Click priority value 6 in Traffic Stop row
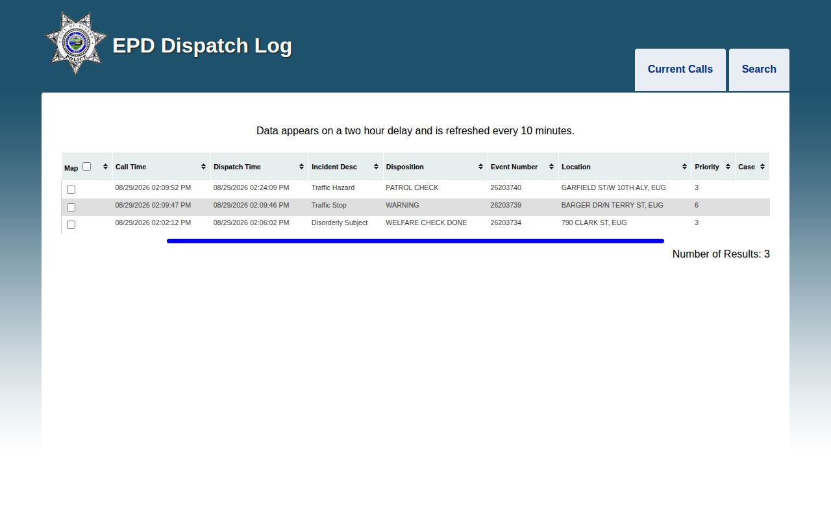This screenshot has height=519, width=831. [697, 205]
